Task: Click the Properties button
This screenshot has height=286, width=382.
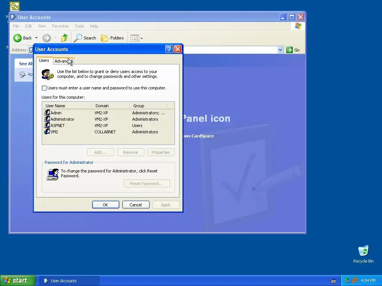Action: pos(161,152)
